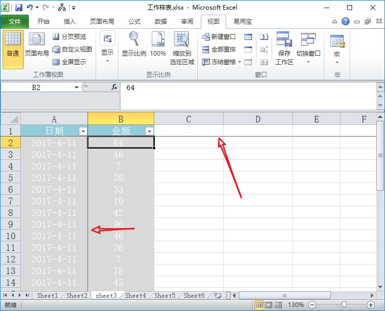Click cell B3 containing 46
The width and height of the screenshot is (385, 311).
click(121, 154)
